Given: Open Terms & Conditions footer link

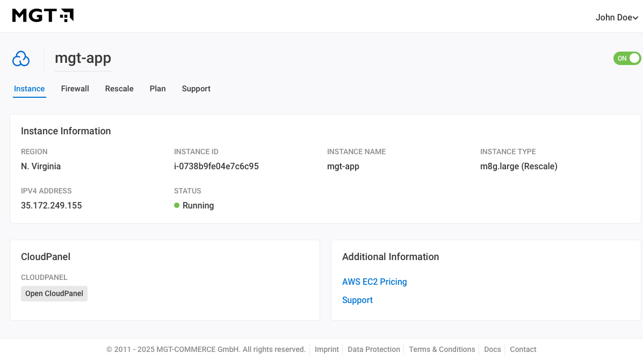Looking at the screenshot, I should tap(442, 349).
